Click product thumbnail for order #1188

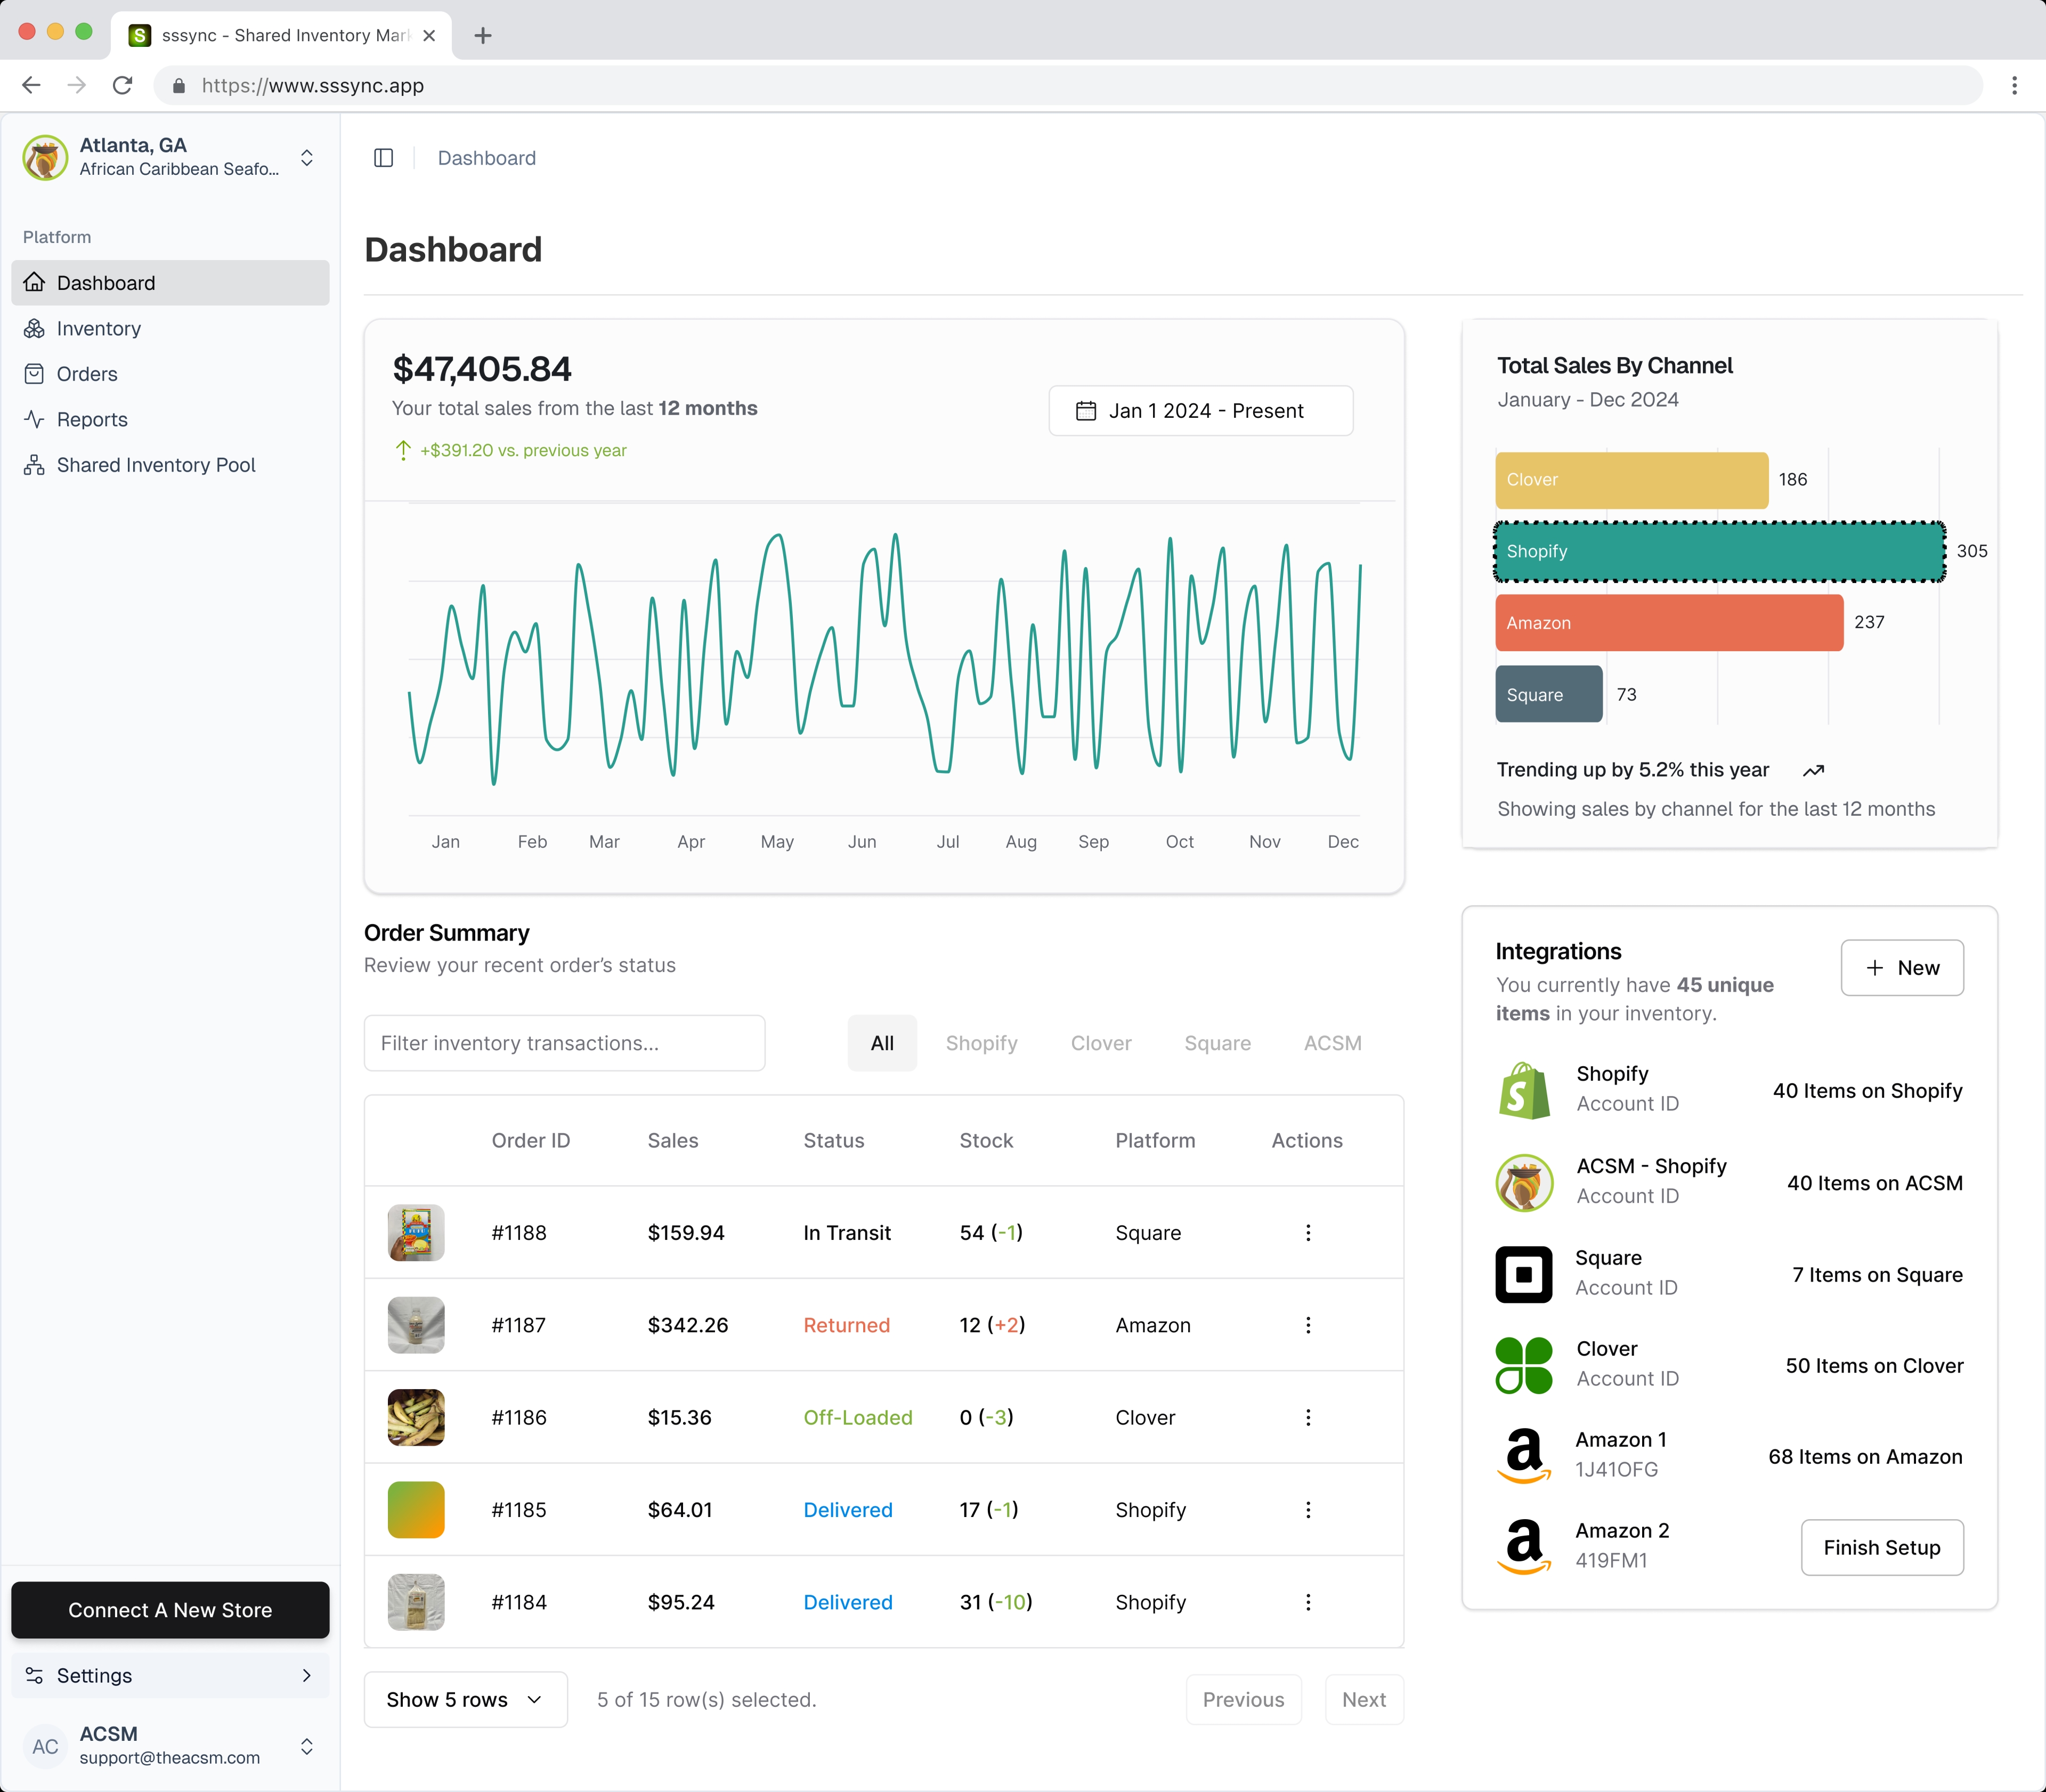click(416, 1233)
